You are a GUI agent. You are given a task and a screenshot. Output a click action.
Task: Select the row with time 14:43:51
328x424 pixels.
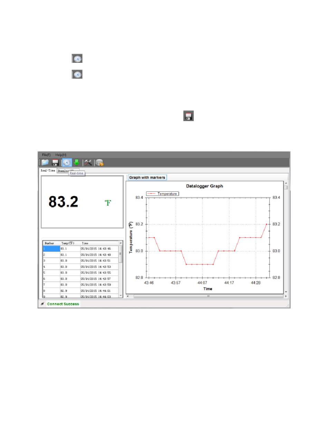81,260
